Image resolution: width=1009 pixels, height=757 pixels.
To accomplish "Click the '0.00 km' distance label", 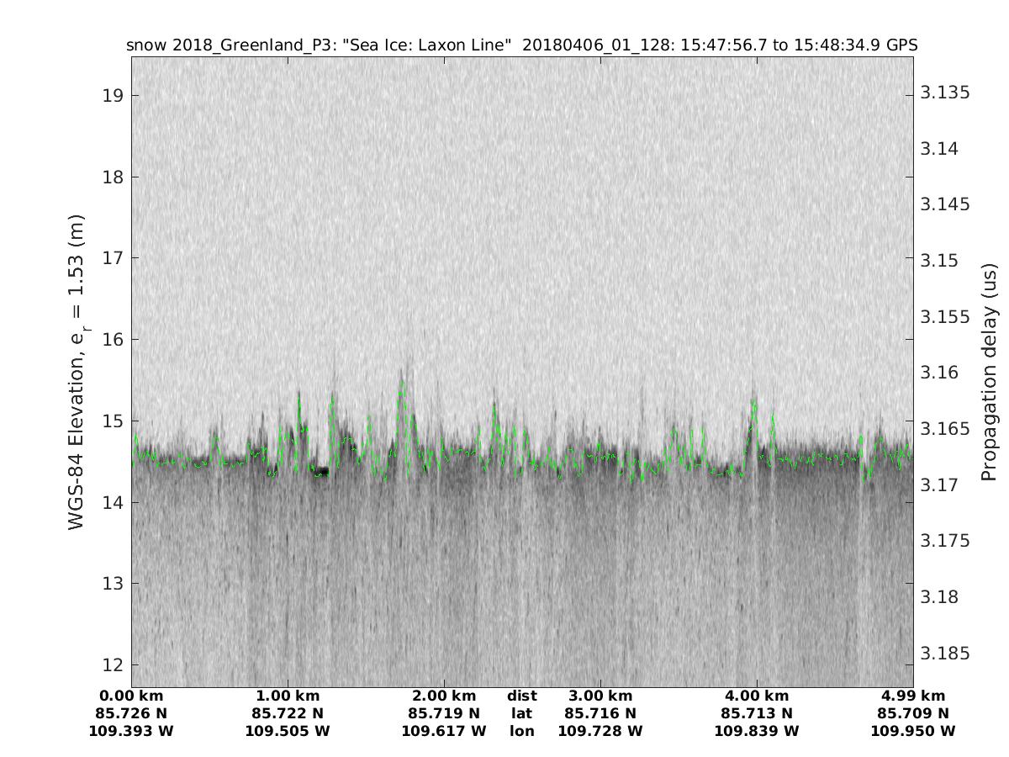I will pos(131,696).
